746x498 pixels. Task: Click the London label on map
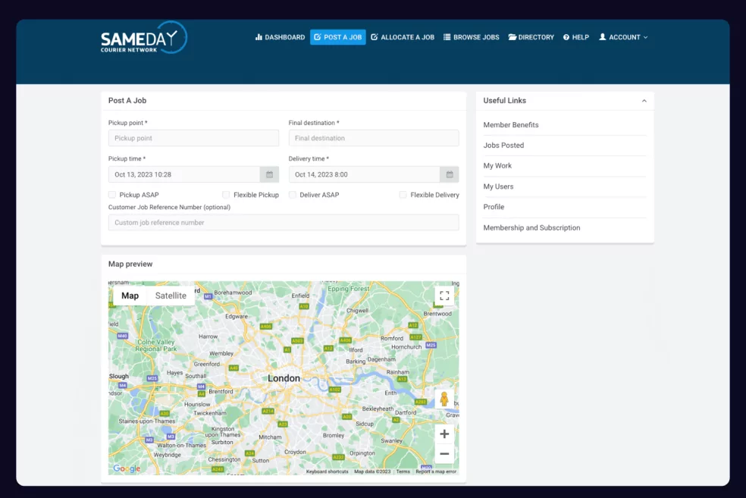click(284, 378)
